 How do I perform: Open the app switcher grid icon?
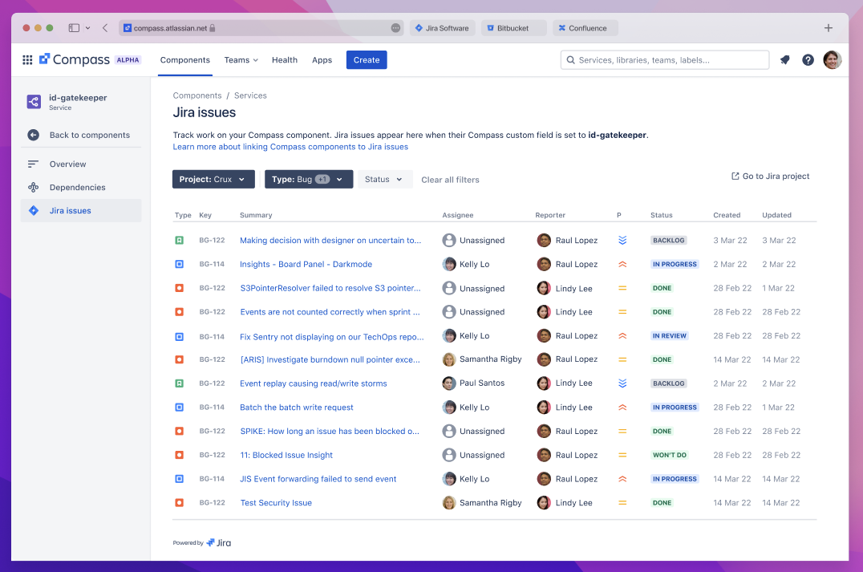(27, 60)
